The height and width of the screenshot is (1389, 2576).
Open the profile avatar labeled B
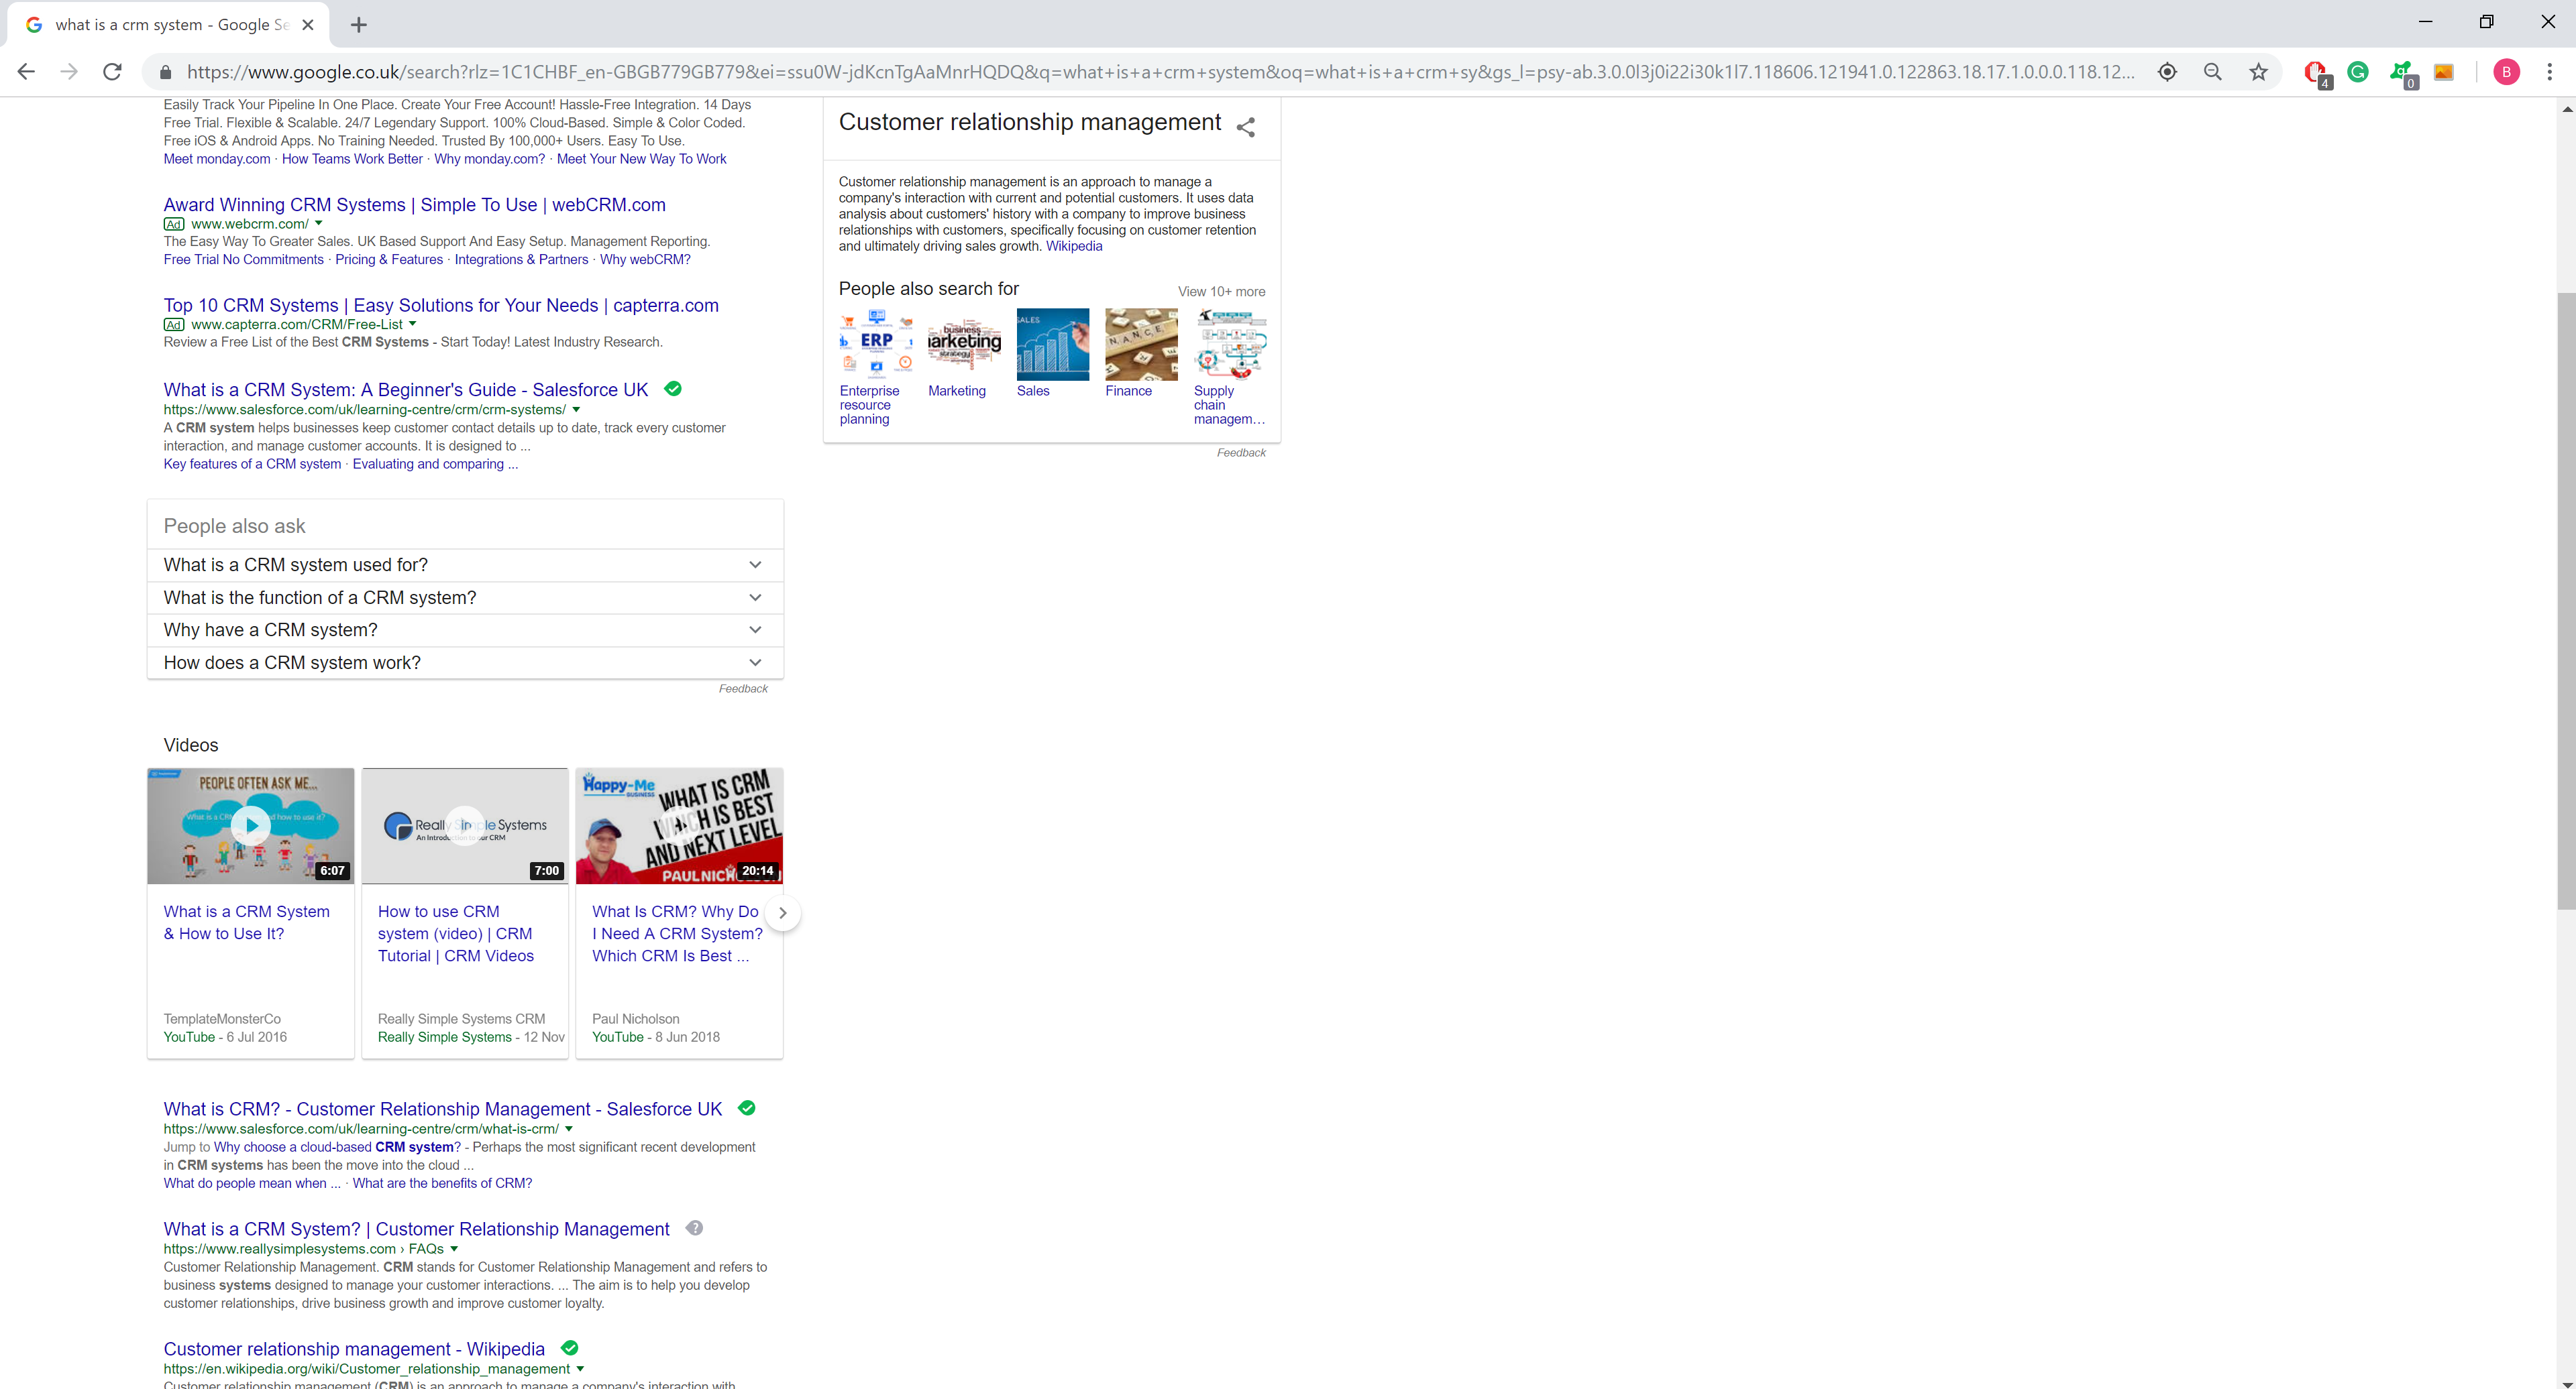coord(2506,72)
